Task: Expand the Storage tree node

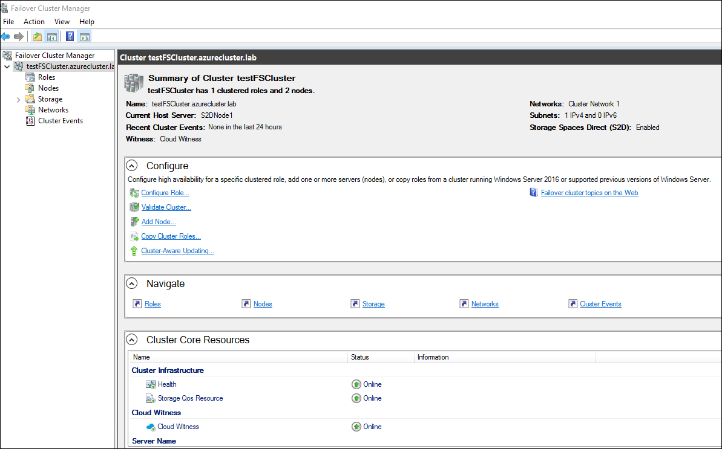Action: point(18,99)
